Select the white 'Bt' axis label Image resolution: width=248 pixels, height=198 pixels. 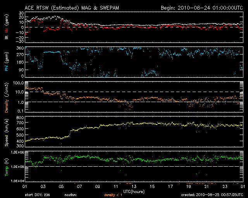(7, 37)
